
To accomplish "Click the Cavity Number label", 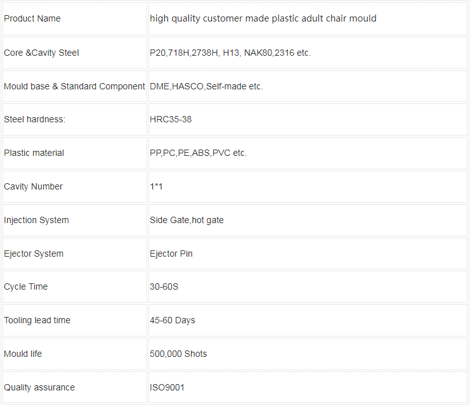I will tap(33, 186).
